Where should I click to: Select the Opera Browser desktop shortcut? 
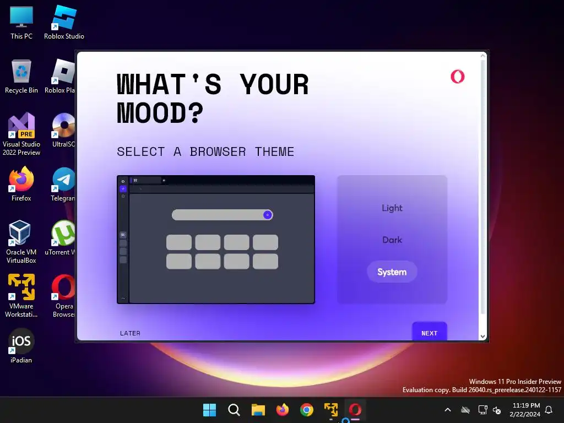[x=63, y=296]
